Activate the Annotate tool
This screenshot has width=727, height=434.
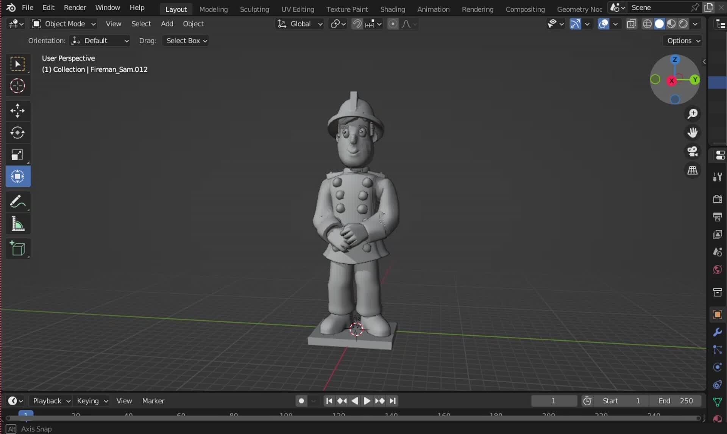click(18, 201)
